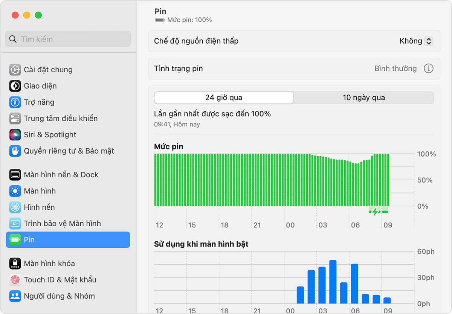Open Siri & Spotlight icon
This screenshot has width=452, height=314.
(x=15, y=134)
